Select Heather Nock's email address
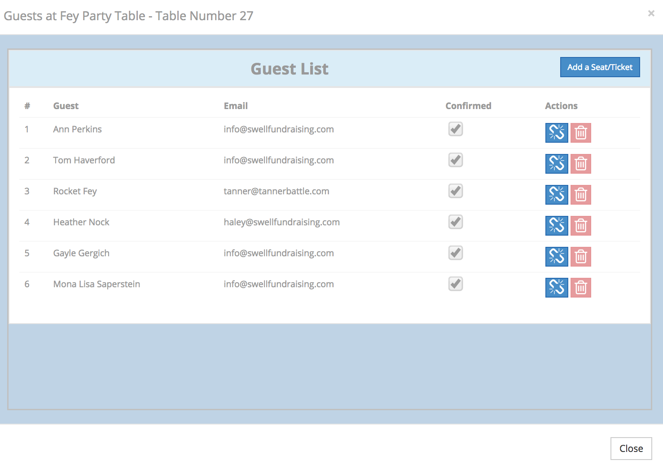 click(x=281, y=222)
